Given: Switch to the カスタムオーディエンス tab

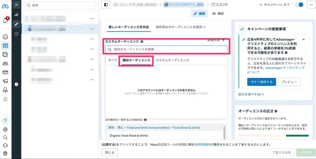Looking at the screenshot, I should click(x=172, y=60).
